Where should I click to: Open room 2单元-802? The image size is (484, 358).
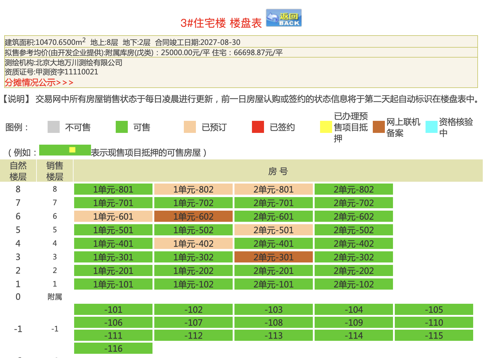(x=354, y=189)
